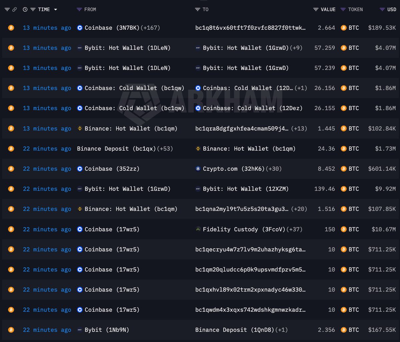This screenshot has width=400, height=342.
Task: Open Fidelity Custody (3FcoV) entity
Action: (x=244, y=229)
